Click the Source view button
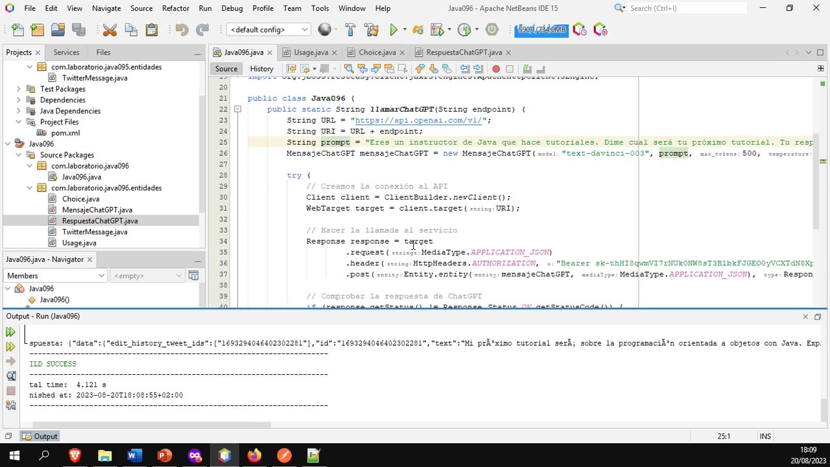Image resolution: width=830 pixels, height=467 pixels. tap(226, 69)
